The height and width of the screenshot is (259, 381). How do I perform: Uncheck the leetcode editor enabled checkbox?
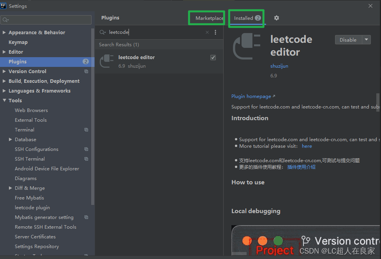pos(213,58)
